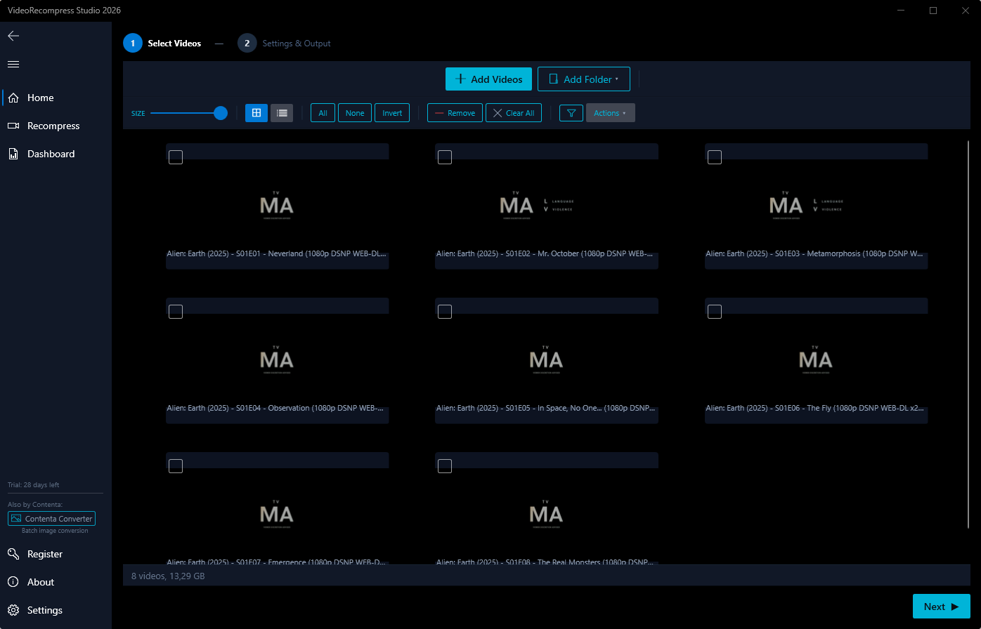Open the Add Folder dropdown
The image size is (981, 629).
[x=583, y=79]
